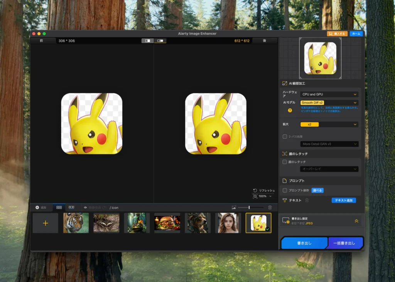Click the thumbnail size slider

pyautogui.click(x=250, y=208)
